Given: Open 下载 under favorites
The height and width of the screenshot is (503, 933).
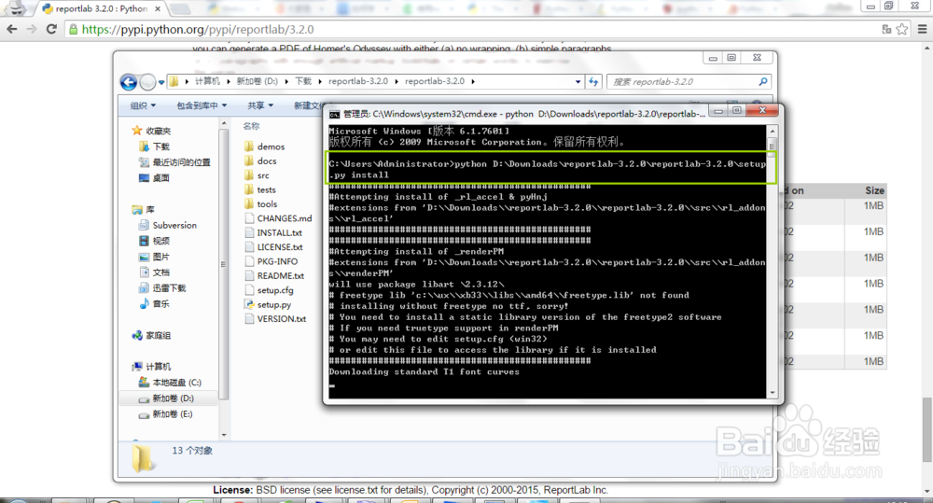Looking at the screenshot, I should pos(155,147).
